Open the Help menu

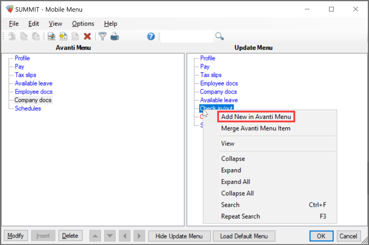click(x=111, y=24)
